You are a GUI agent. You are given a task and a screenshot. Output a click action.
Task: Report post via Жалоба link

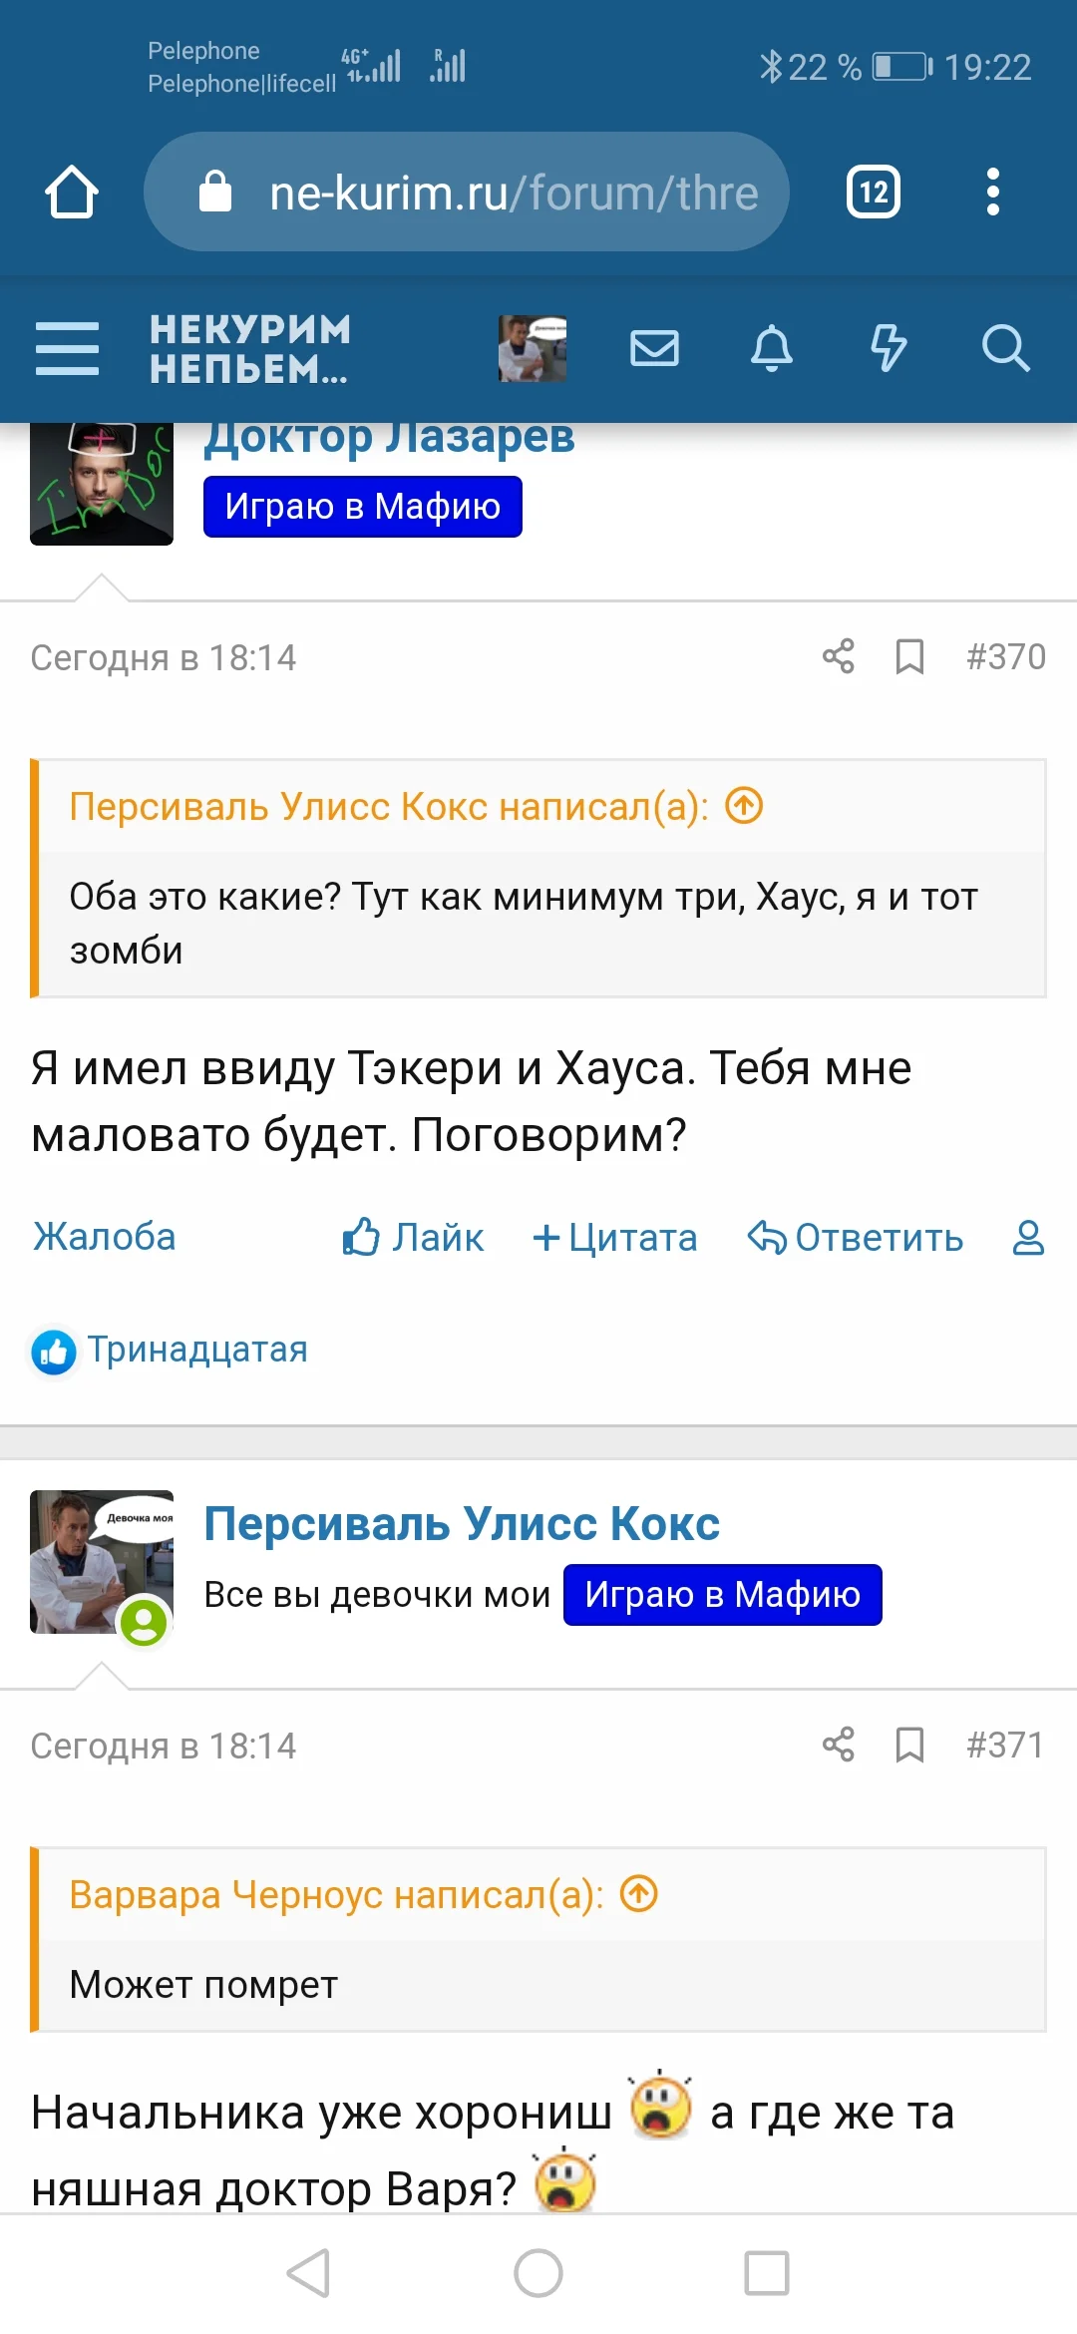click(105, 1237)
